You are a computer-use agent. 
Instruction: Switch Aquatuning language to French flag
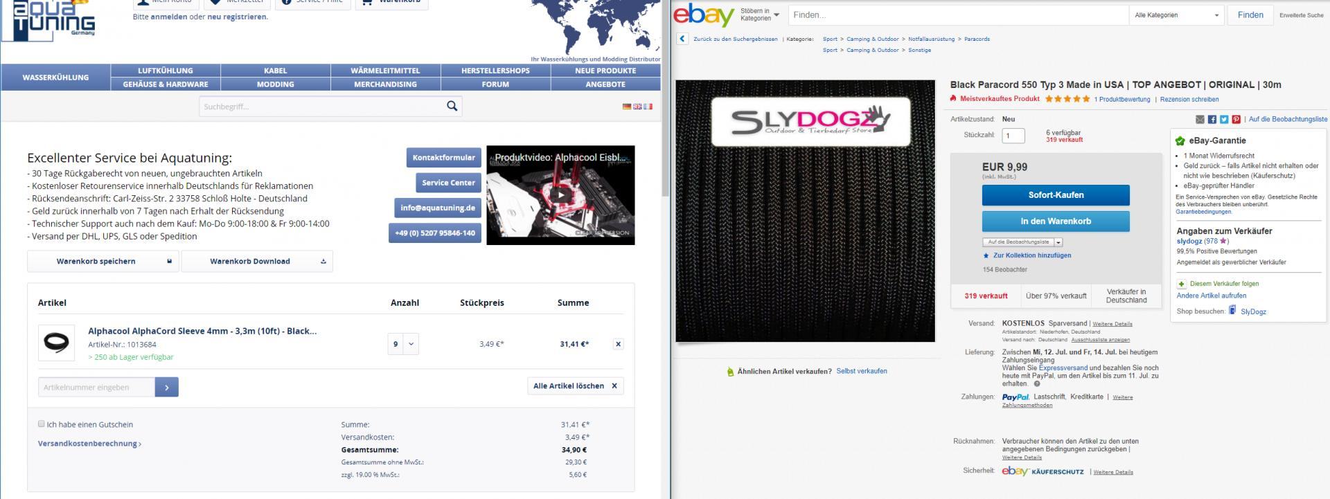648,107
